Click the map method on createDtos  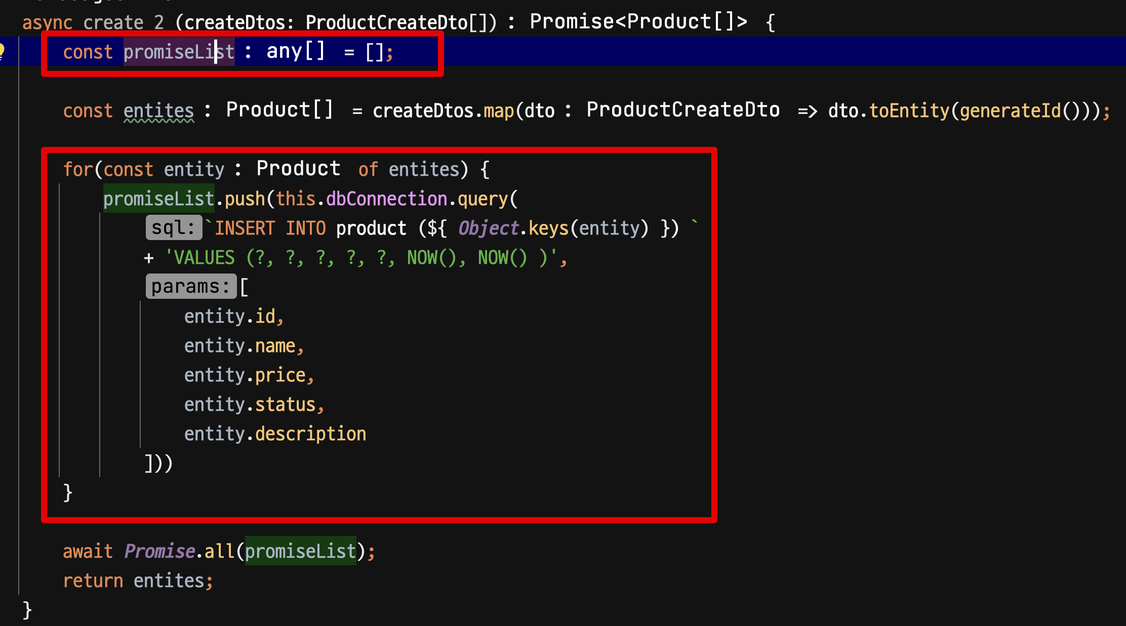499,110
